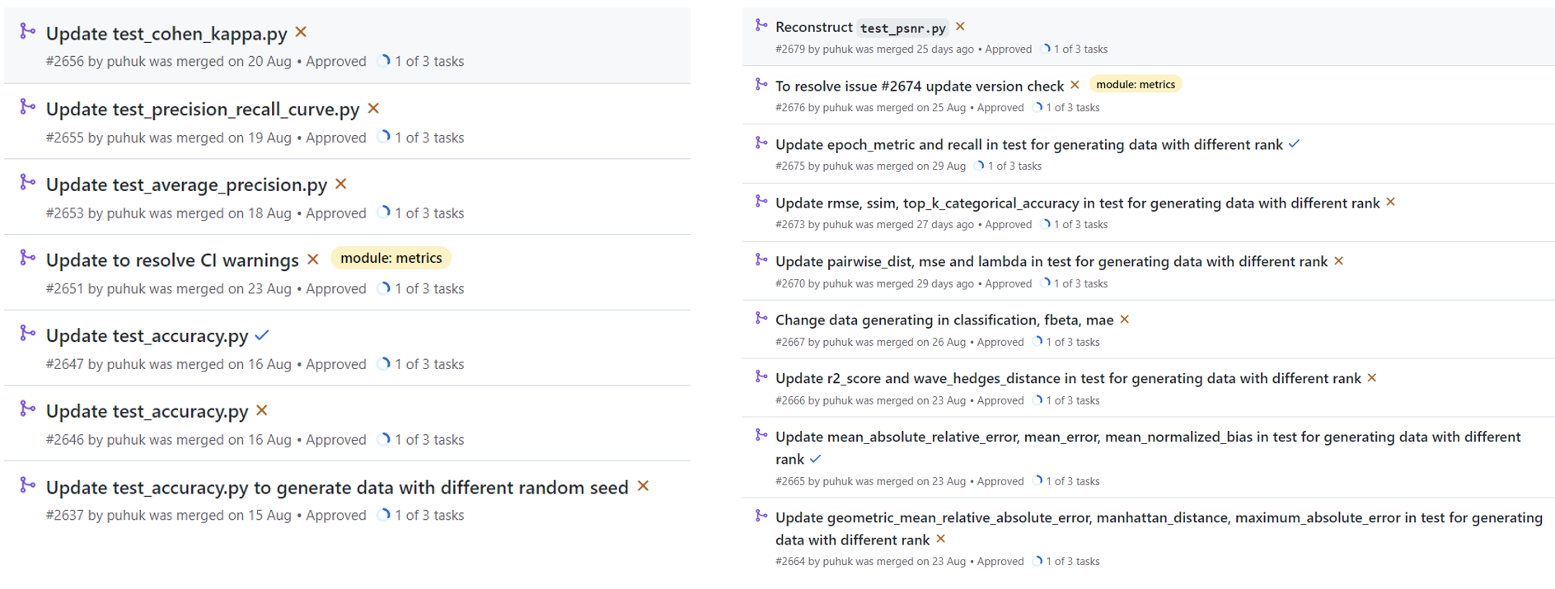Open Update test_accuracy.py different random seed PR

tap(336, 488)
